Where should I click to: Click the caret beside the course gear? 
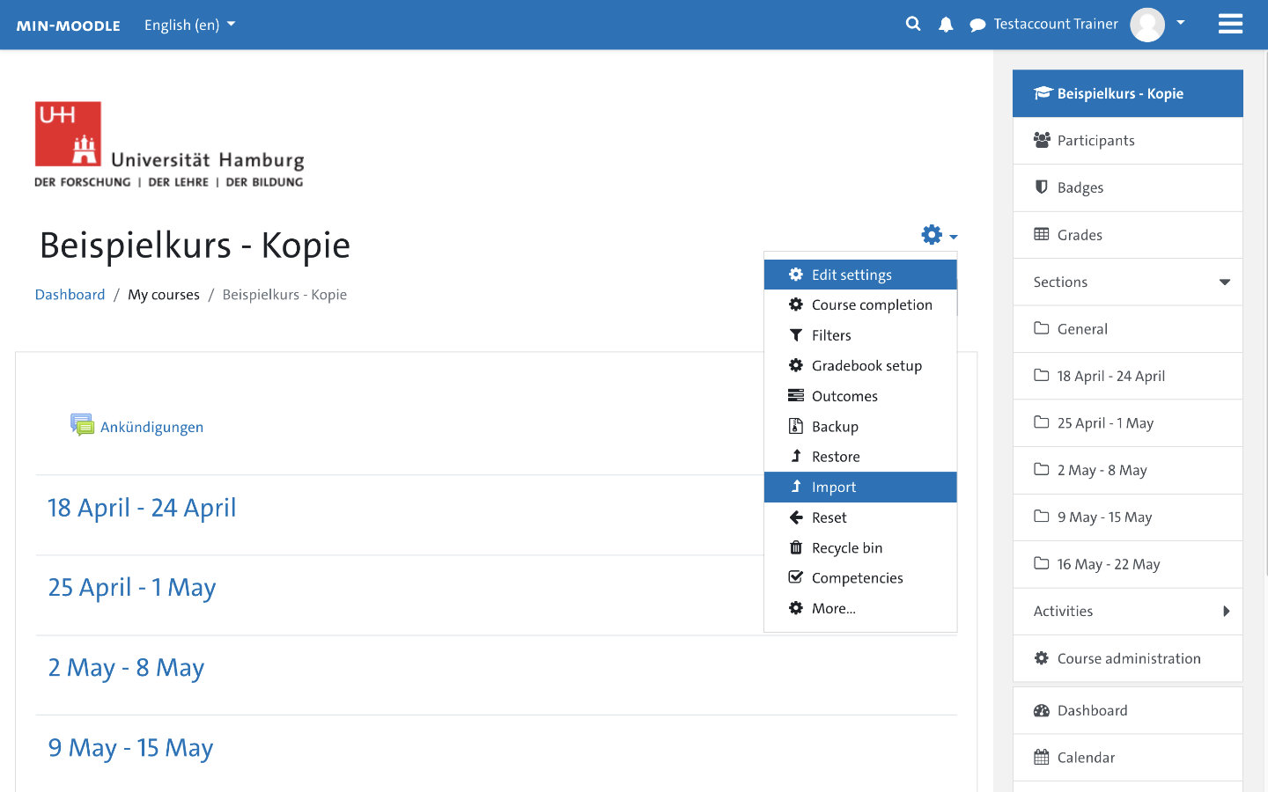(x=954, y=237)
